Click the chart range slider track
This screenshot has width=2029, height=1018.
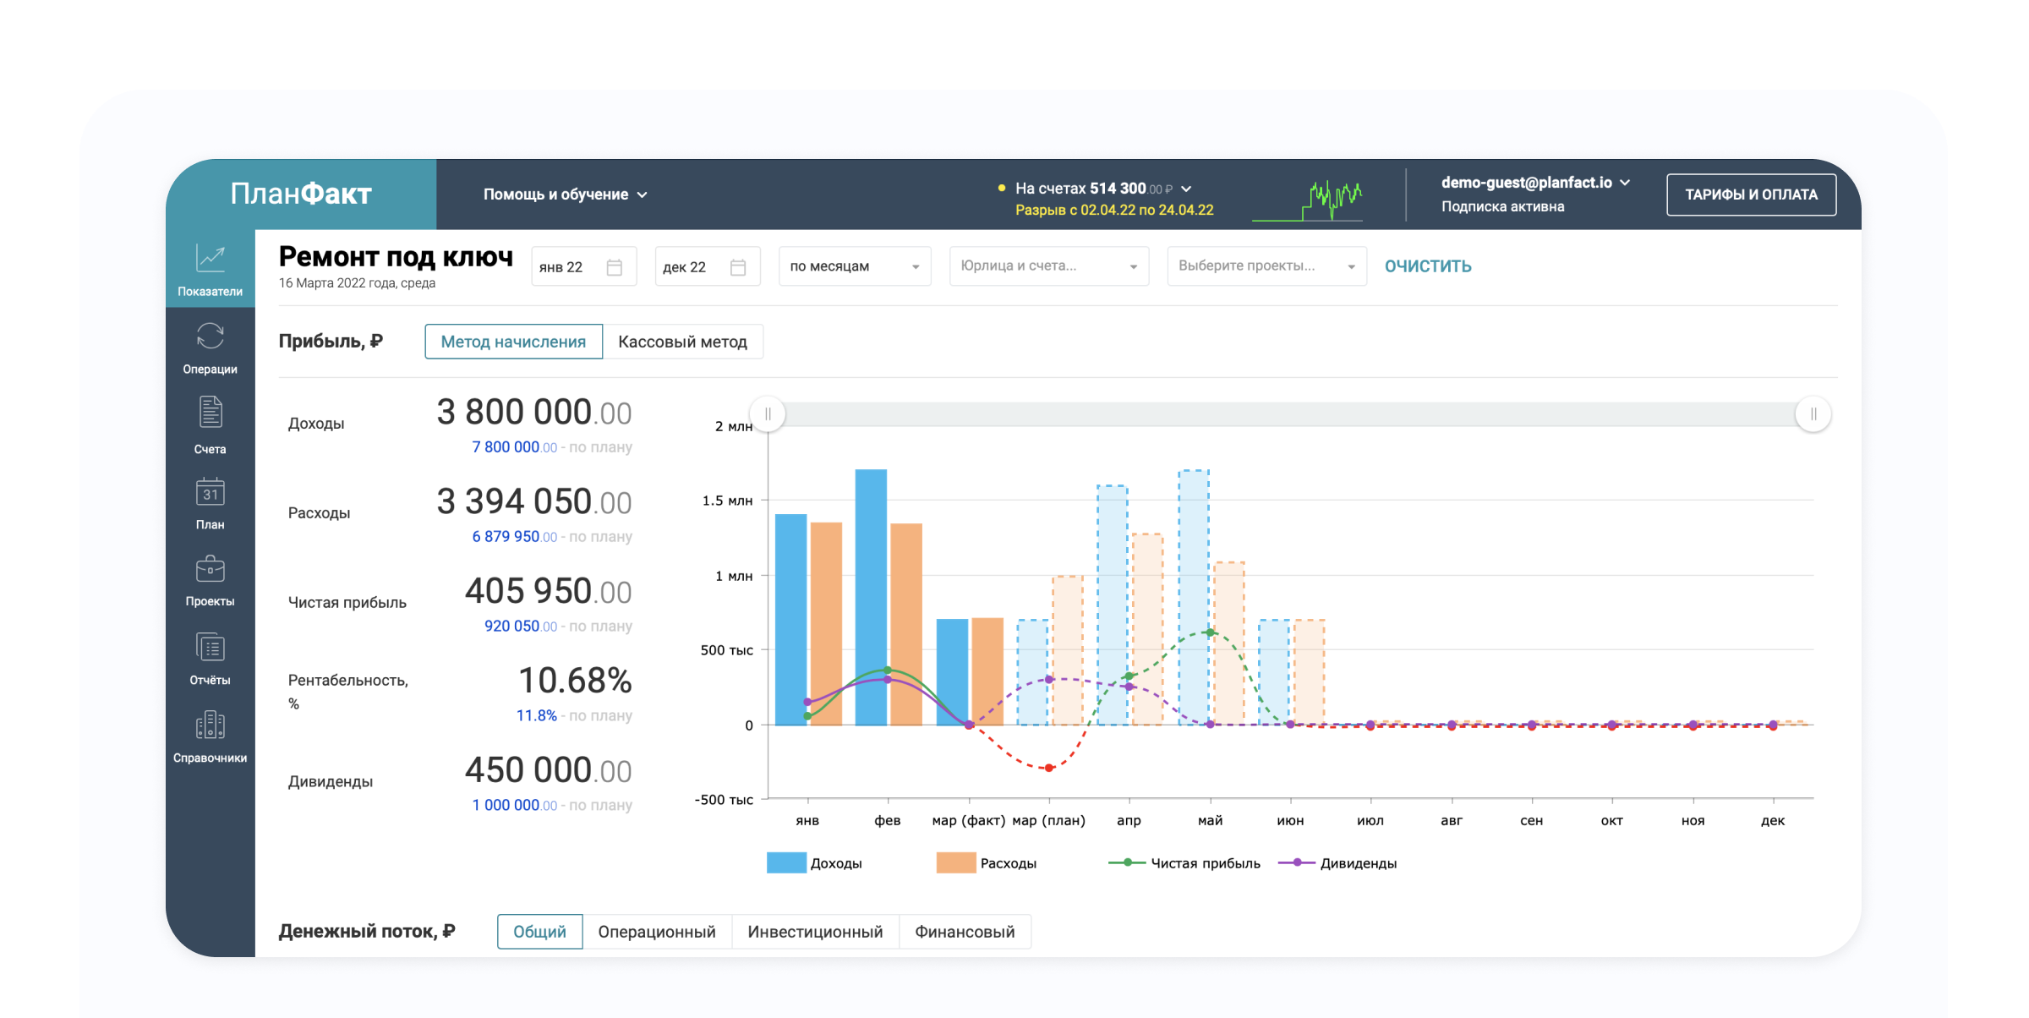[x=1290, y=414]
